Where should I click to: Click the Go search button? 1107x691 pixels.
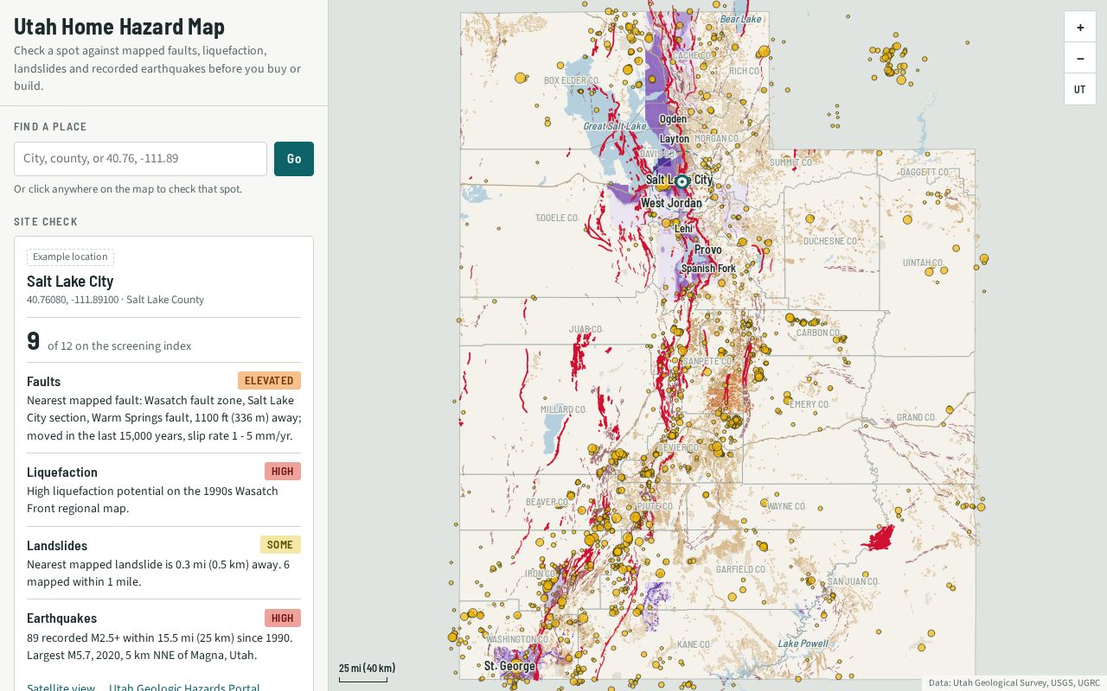coord(294,159)
